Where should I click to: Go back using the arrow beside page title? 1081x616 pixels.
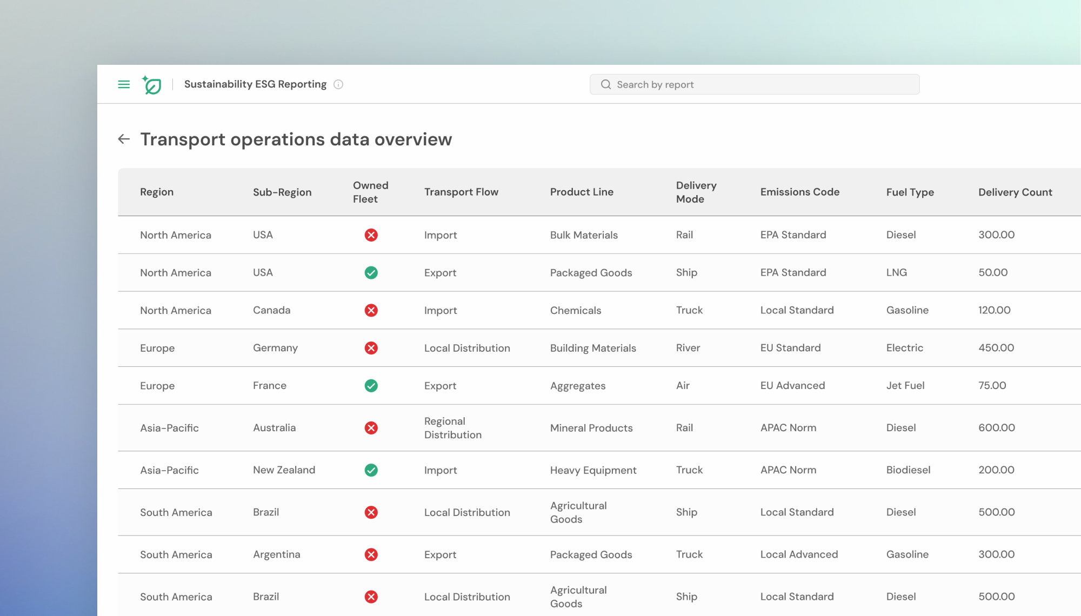[124, 139]
